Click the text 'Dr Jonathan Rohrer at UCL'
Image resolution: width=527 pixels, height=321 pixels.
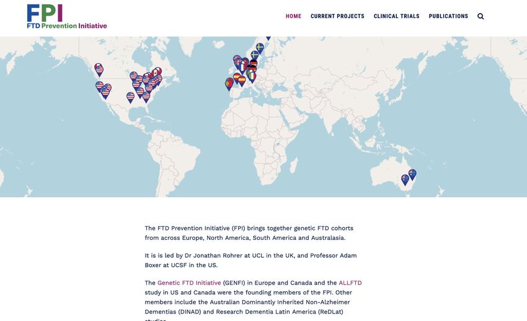pyautogui.click(x=224, y=255)
